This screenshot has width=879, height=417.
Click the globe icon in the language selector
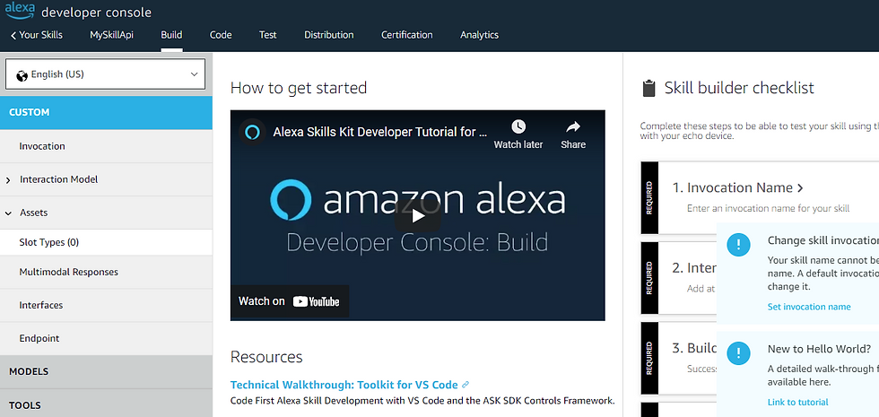22,74
